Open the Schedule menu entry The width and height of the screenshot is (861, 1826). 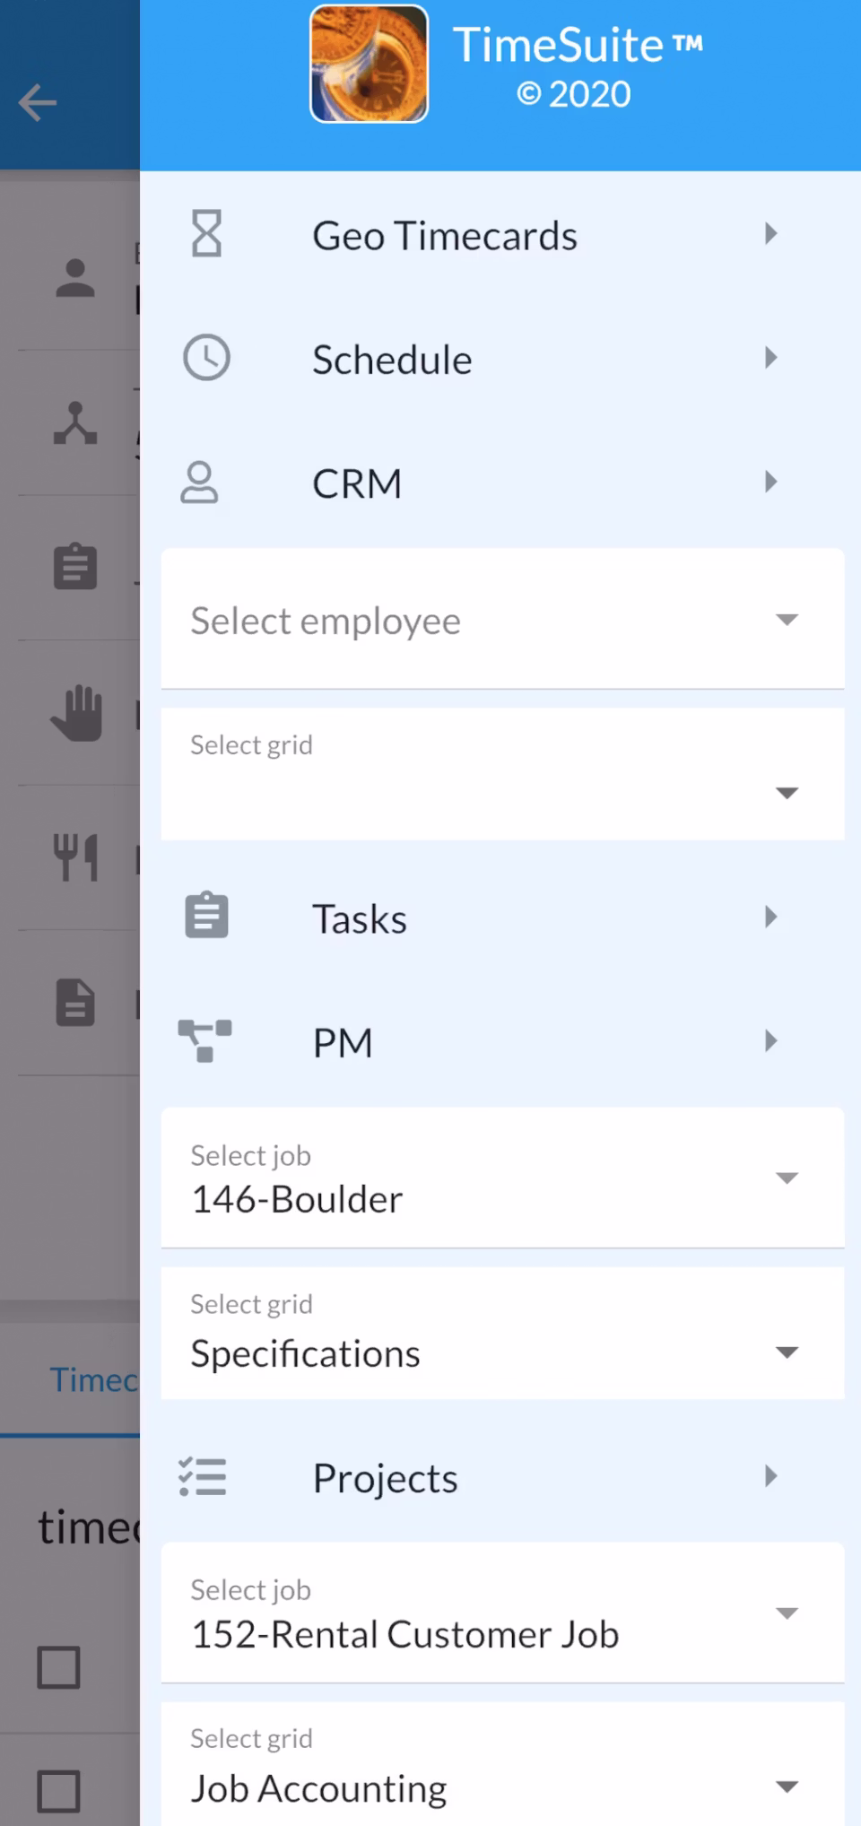[392, 359]
